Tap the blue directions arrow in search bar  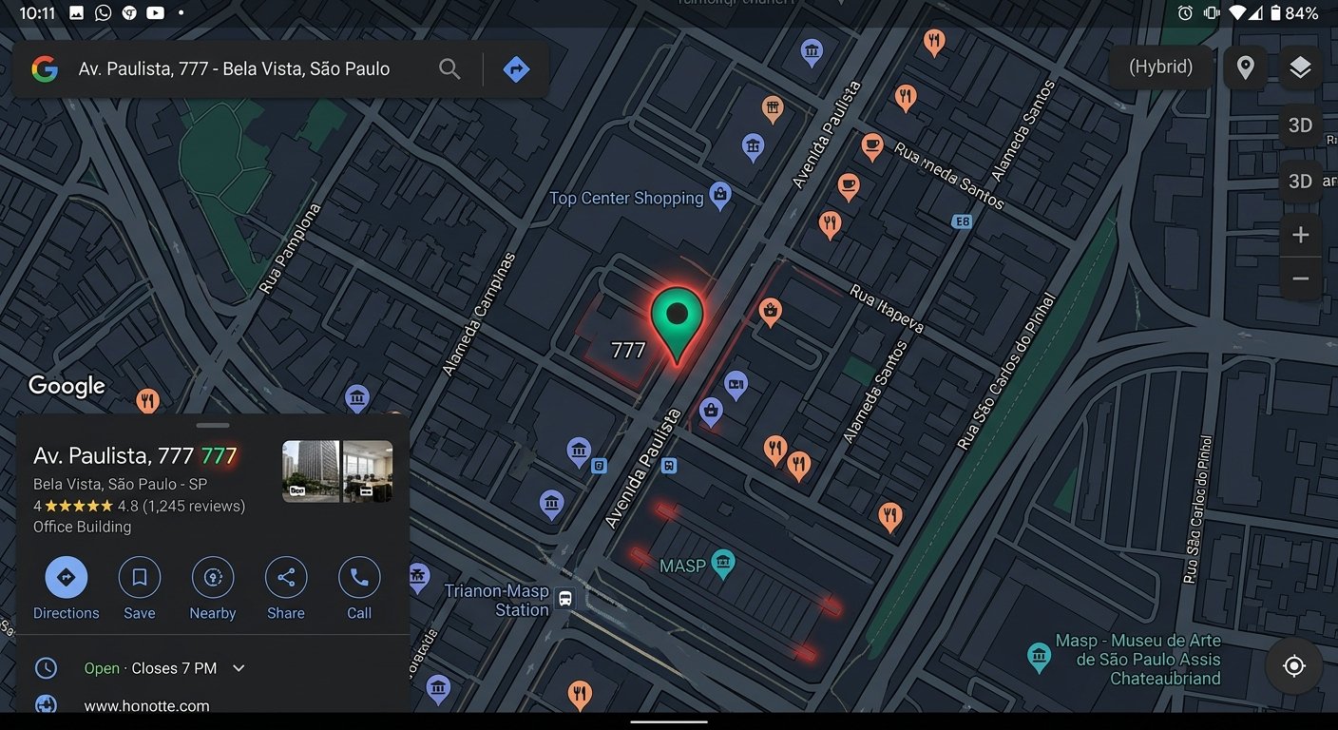(516, 68)
